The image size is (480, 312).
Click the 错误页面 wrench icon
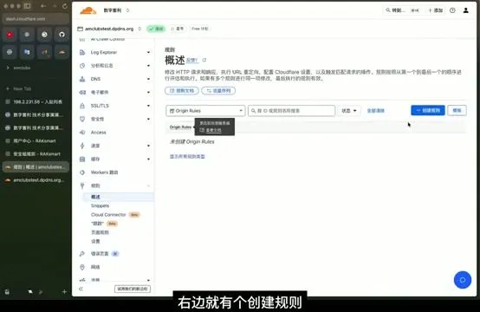point(82,254)
